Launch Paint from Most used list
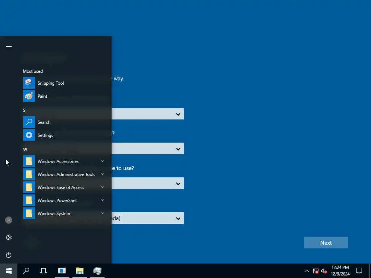 (x=67, y=96)
